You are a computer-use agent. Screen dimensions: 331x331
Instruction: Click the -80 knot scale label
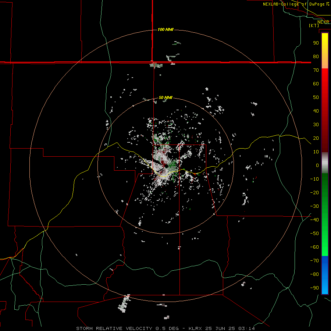[314, 274]
